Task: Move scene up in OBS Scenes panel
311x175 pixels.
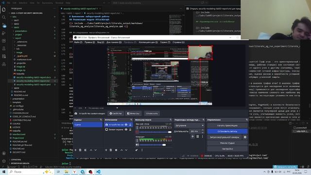Action: coord(91,150)
